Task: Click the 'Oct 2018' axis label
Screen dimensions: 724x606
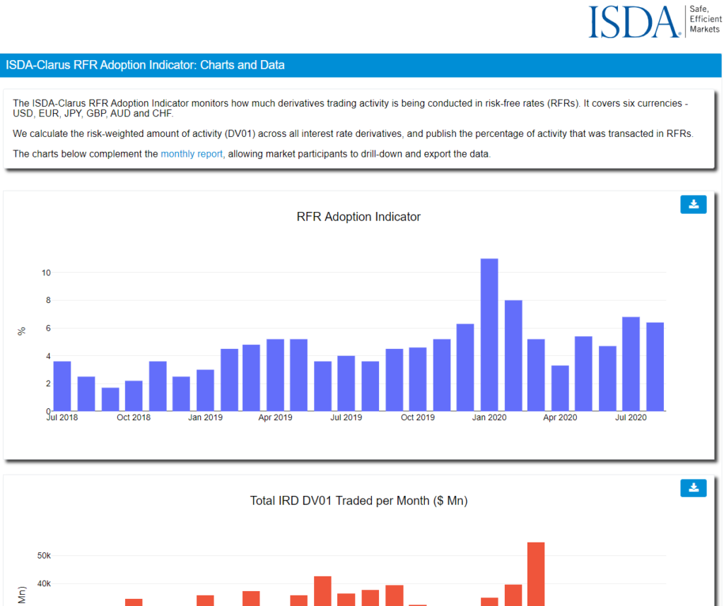Action: click(134, 417)
